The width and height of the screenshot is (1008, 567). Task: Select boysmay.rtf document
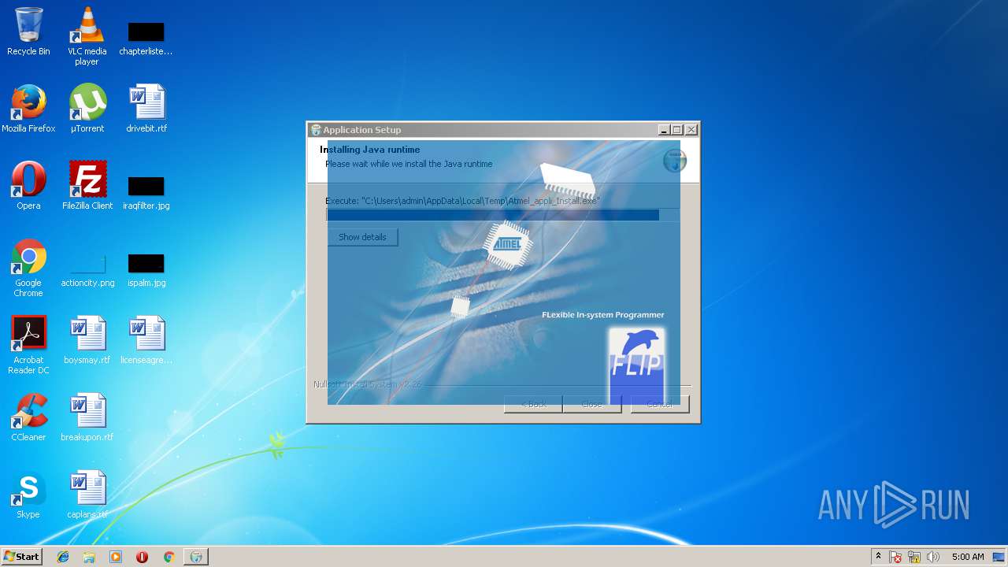pos(87,340)
